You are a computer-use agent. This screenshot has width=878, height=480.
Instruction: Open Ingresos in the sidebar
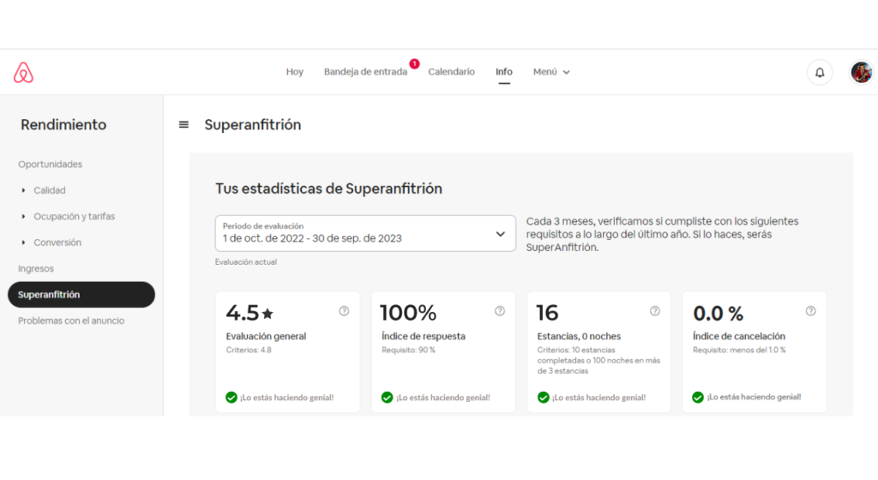click(36, 269)
